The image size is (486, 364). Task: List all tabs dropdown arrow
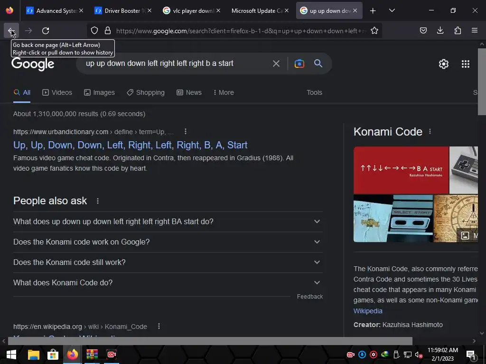(392, 11)
